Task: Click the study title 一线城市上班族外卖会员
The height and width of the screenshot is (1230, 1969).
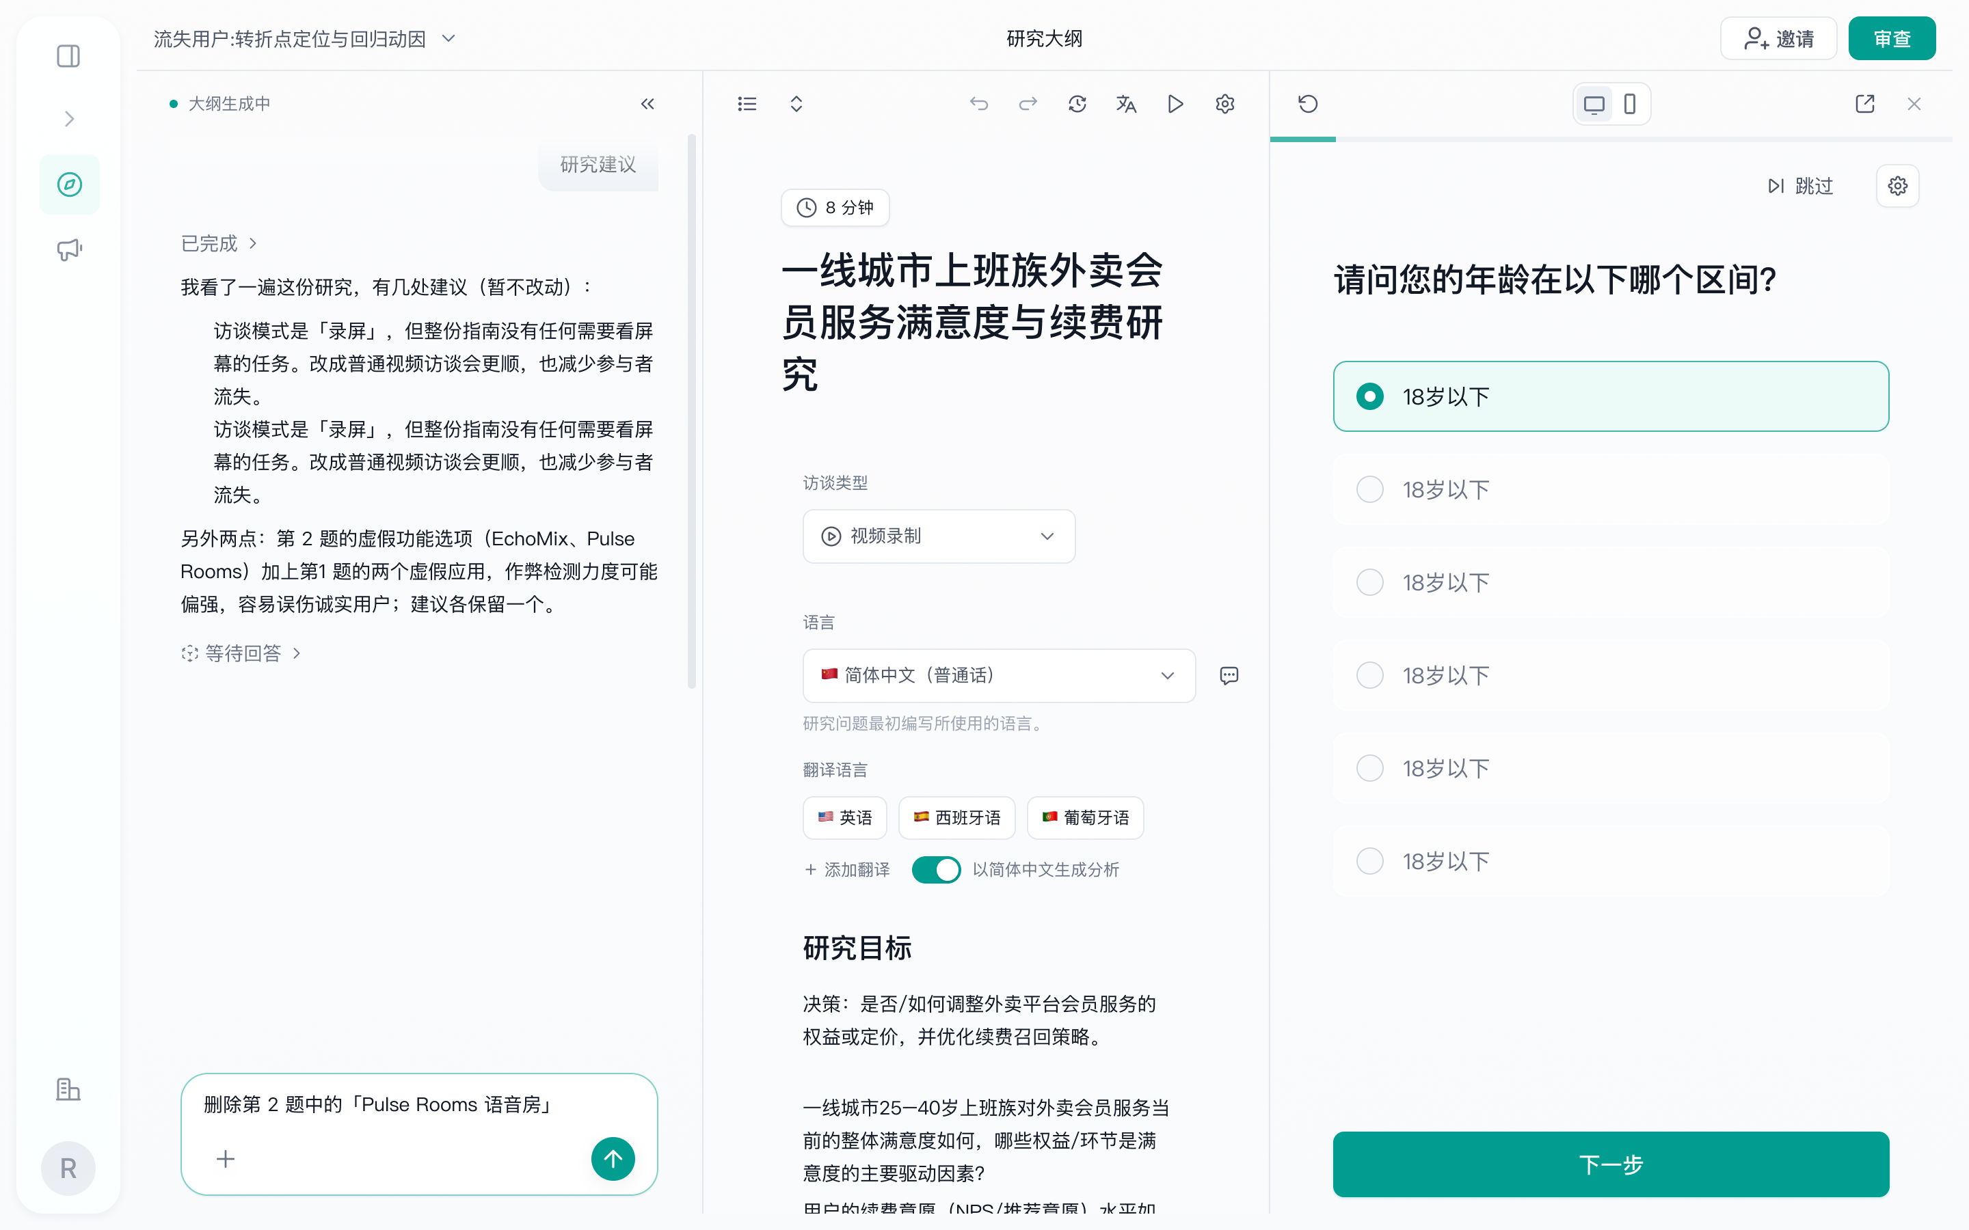Action: point(972,322)
